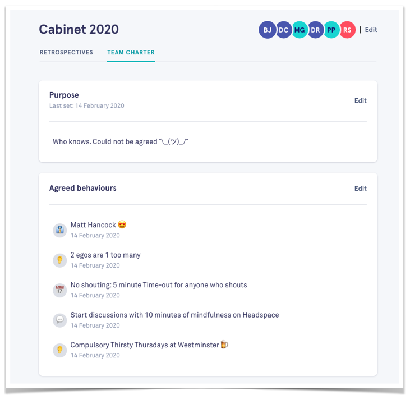Click the ear icon beside 2 egos
This screenshot has height=395, width=410.
pyautogui.click(x=60, y=260)
